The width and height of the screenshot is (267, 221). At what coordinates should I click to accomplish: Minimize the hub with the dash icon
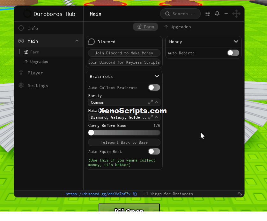(x=226, y=14)
